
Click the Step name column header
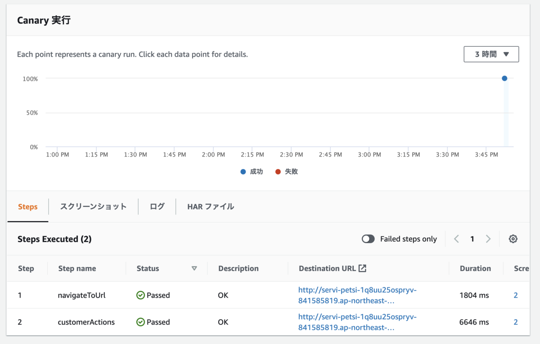pos(77,268)
